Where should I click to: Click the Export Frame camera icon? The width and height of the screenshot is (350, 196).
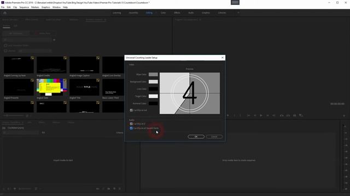[295, 115]
